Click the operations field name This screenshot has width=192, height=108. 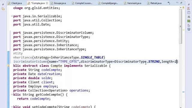(79, 91)
